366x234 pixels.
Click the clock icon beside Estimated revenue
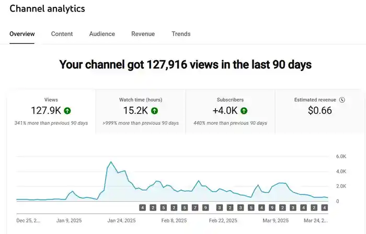[342, 100]
